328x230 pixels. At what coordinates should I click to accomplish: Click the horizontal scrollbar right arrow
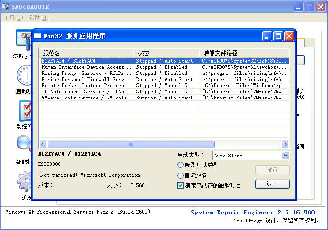pos(285,144)
